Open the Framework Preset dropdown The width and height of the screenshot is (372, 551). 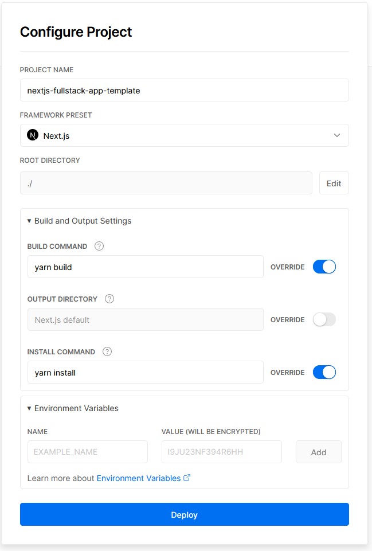coord(184,136)
